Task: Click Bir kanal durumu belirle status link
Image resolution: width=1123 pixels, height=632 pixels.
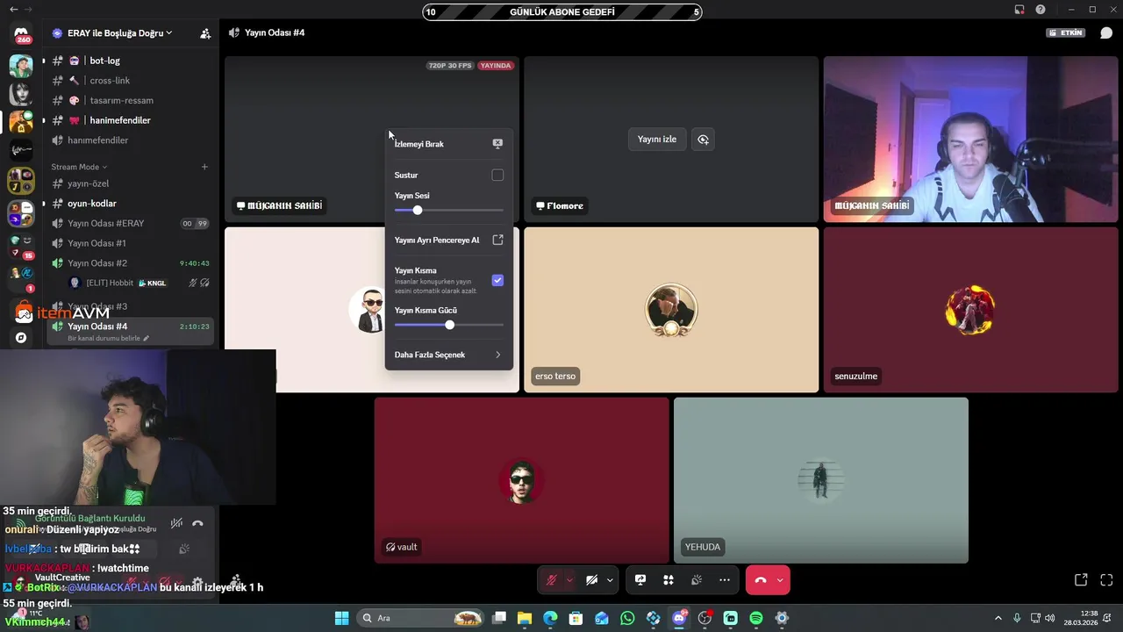Action: [x=109, y=338]
